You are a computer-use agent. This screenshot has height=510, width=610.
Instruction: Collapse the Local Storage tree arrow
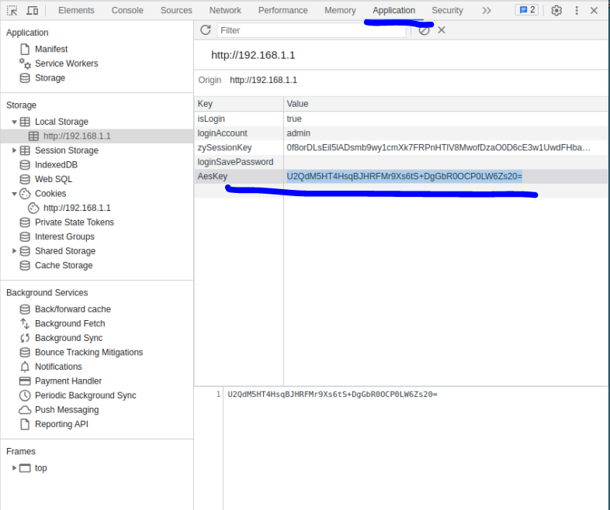[14, 122]
